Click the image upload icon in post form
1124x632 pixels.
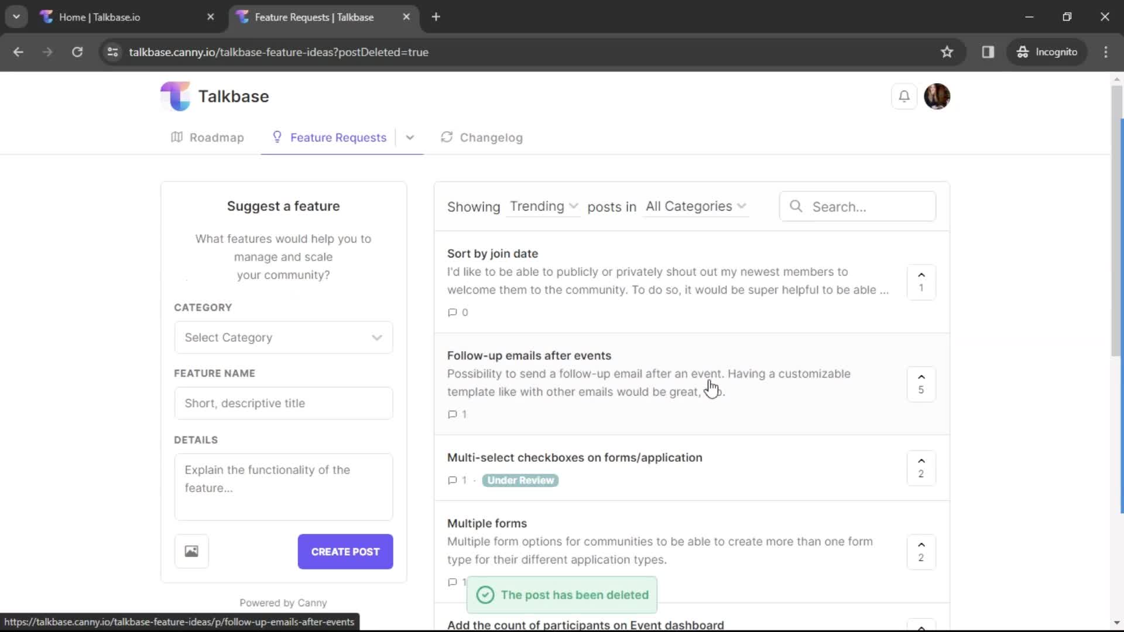click(191, 551)
